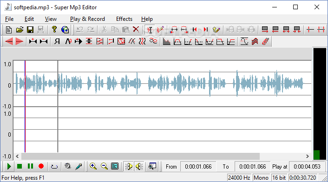This screenshot has height=182, width=328.
Task: Apply the reverse effect (Я icon)
Action: tap(57, 42)
